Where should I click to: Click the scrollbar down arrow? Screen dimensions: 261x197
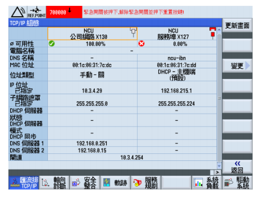219,165
